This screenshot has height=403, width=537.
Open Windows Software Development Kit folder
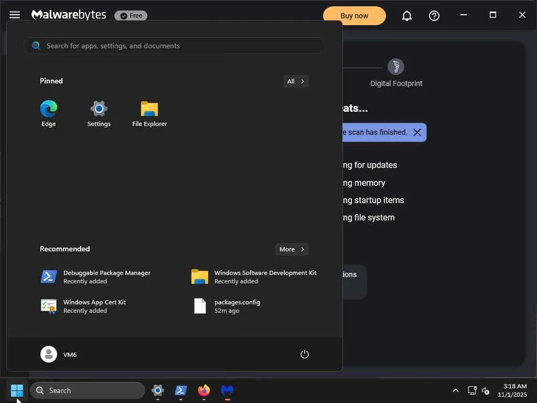point(255,277)
